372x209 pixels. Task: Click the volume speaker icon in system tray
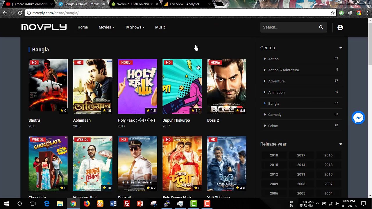pyautogui.click(x=337, y=203)
